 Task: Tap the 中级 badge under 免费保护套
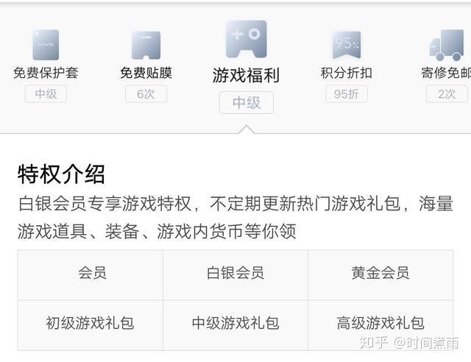pos(46,93)
